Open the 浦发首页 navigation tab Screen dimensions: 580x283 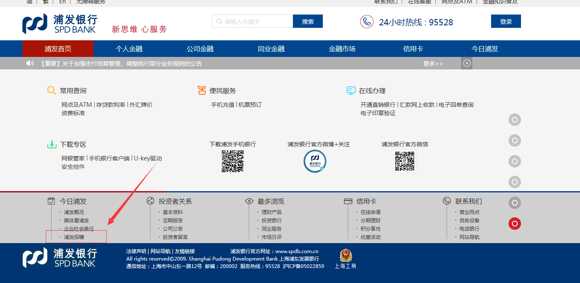click(x=58, y=49)
